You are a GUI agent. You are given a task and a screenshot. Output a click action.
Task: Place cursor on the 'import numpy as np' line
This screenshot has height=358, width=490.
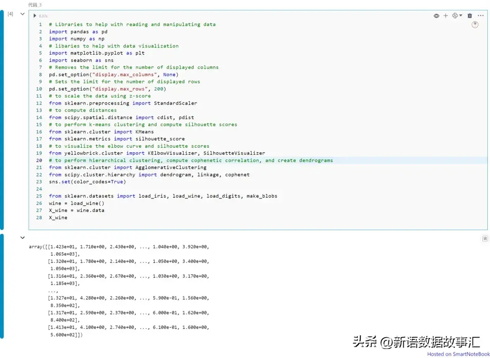77,39
